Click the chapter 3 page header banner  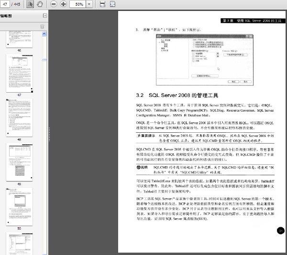click(253, 21)
